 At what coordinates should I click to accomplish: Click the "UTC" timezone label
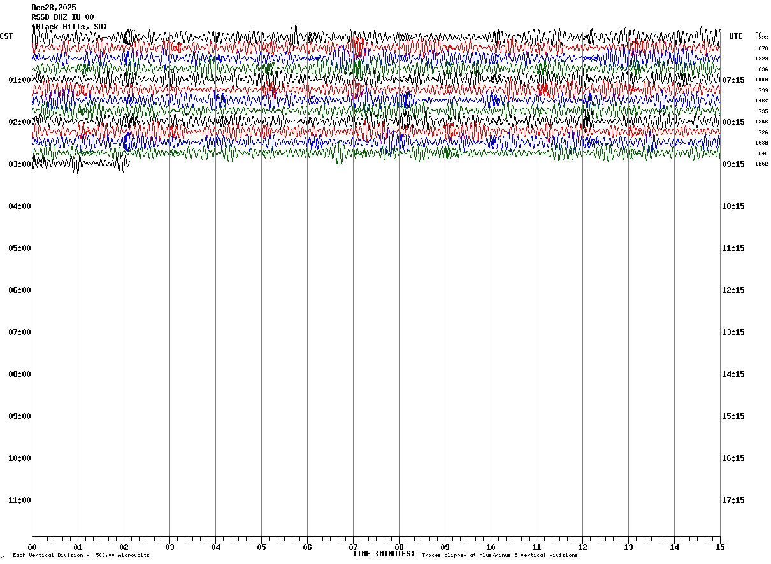[736, 36]
